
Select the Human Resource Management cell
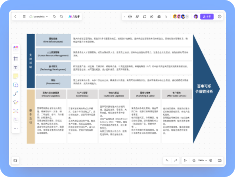[x=53, y=54]
